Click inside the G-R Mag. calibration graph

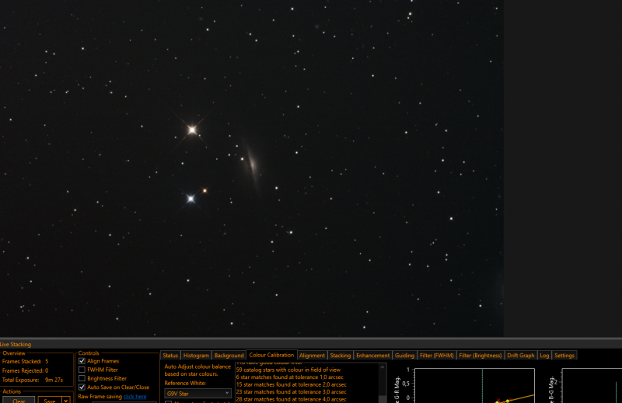474,386
